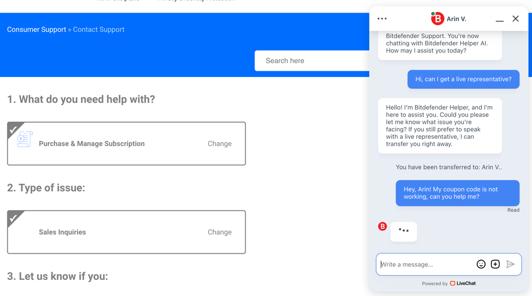Follow the Consumer Support breadcrumb link
The width and height of the screenshot is (532, 296).
(37, 30)
